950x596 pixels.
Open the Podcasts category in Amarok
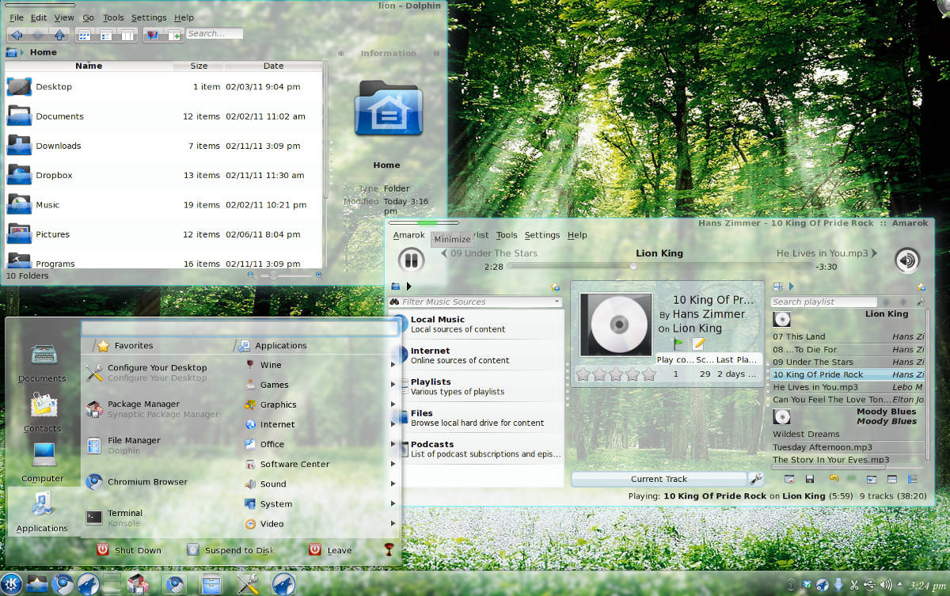[x=476, y=449]
